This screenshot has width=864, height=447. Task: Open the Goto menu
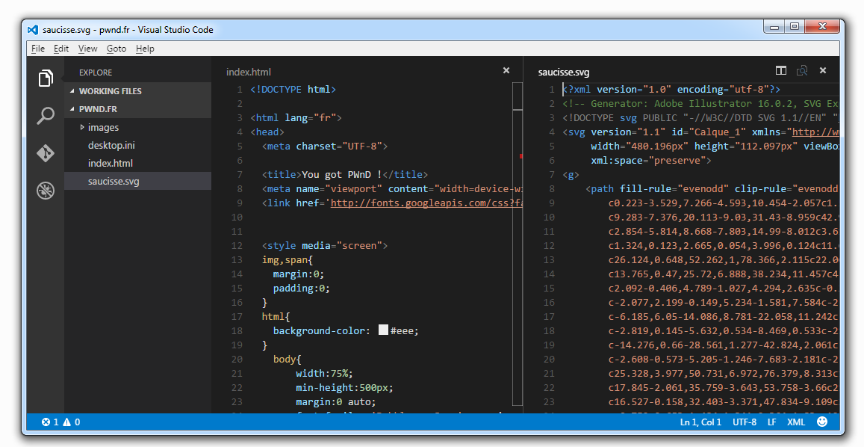[116, 49]
